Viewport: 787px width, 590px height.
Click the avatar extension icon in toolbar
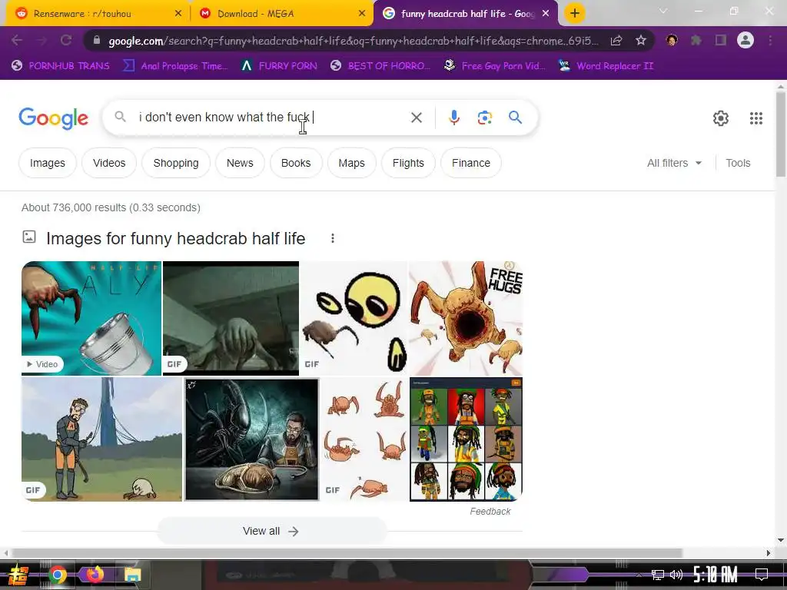point(672,40)
